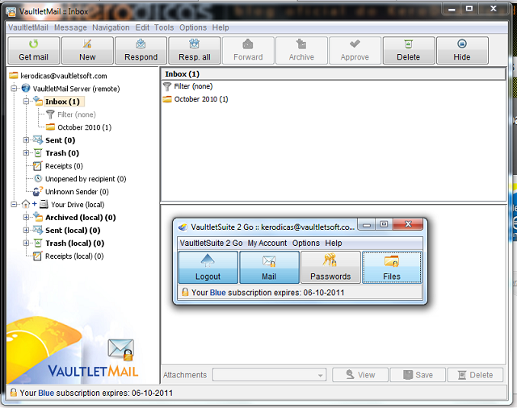
Task: Open Options menu in VaultletSuite 2 Go
Action: pos(306,244)
